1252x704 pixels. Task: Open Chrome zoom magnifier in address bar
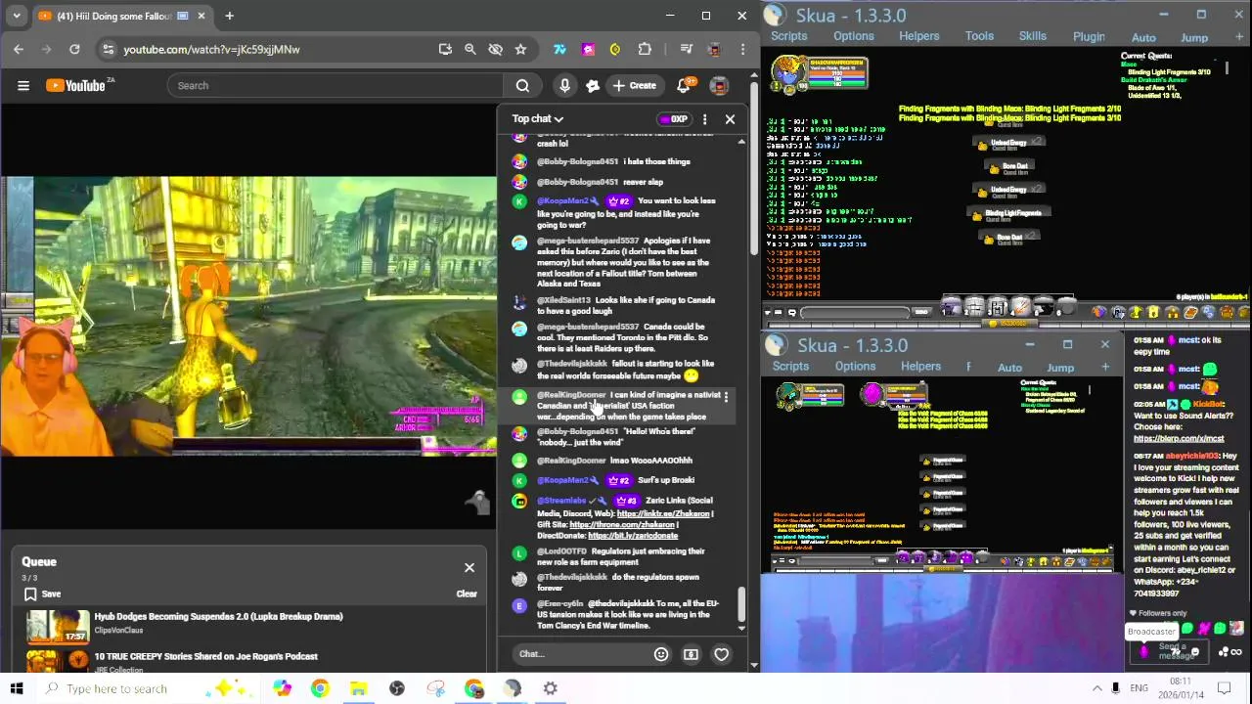469,49
